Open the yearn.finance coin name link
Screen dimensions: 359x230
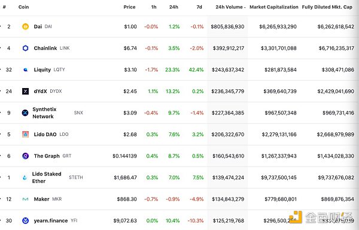click(x=51, y=220)
